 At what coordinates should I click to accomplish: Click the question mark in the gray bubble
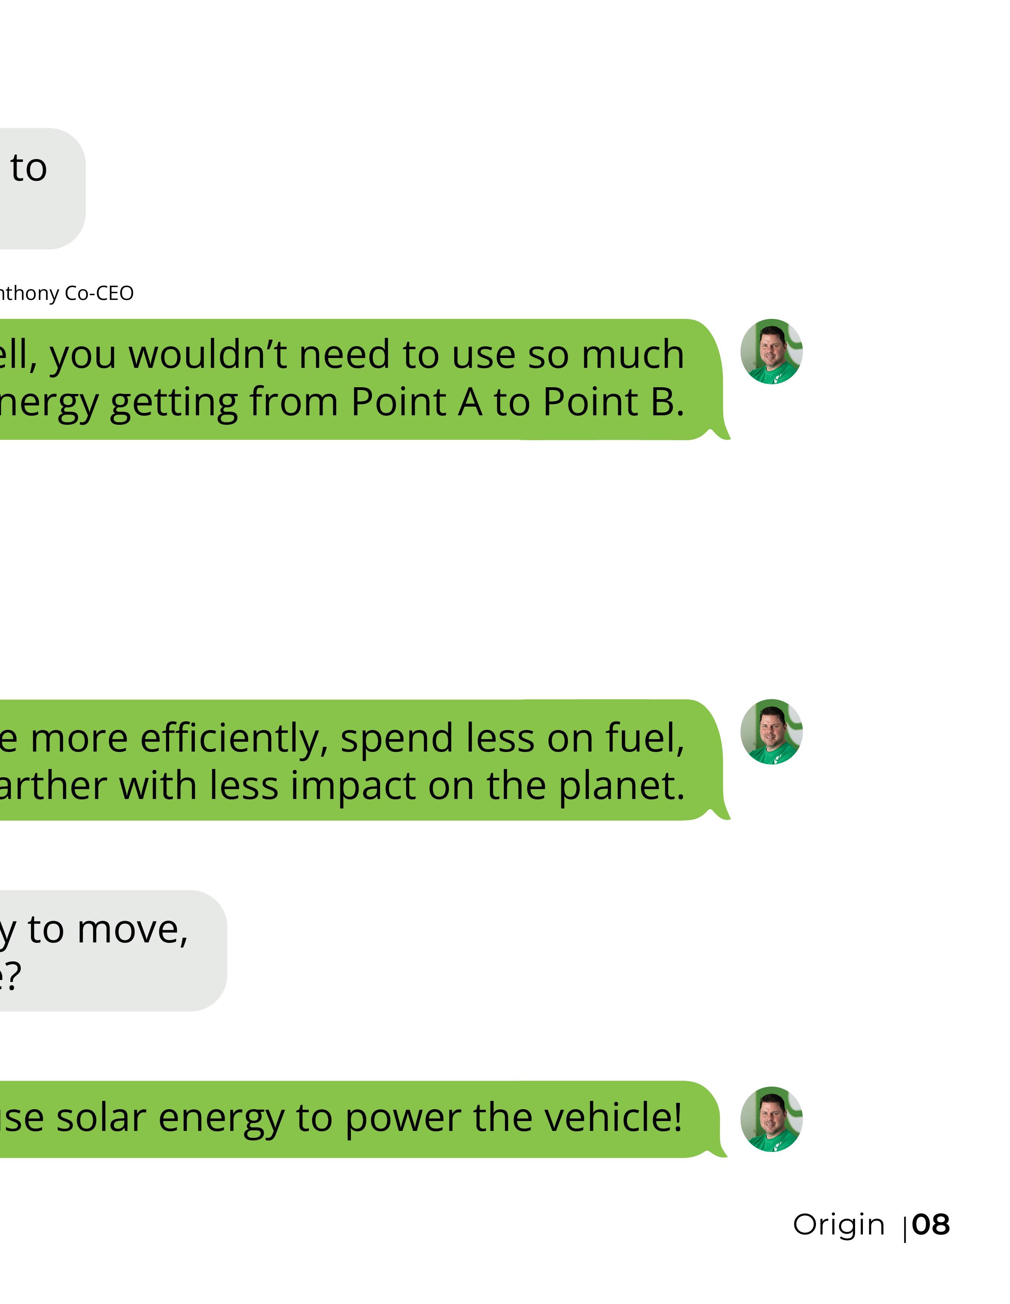[x=13, y=977]
